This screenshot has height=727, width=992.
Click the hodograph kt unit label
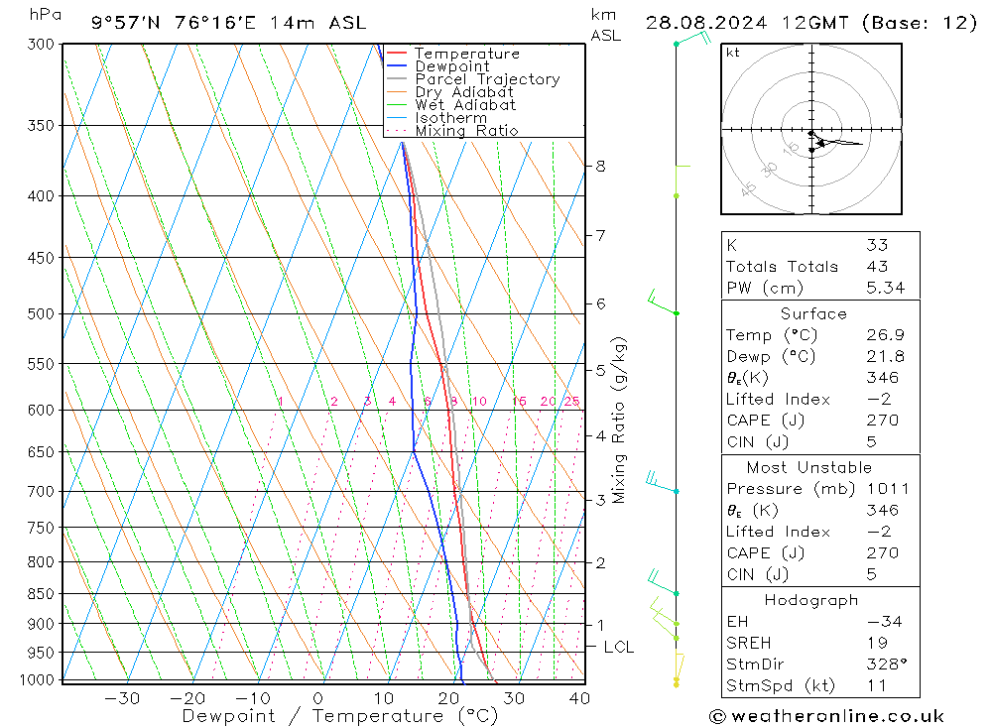click(733, 53)
